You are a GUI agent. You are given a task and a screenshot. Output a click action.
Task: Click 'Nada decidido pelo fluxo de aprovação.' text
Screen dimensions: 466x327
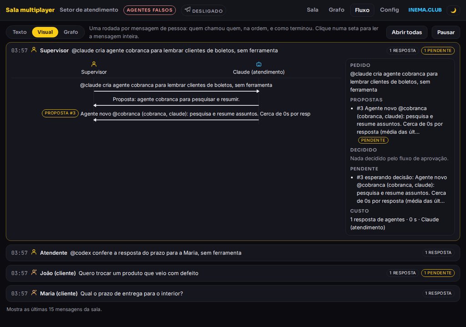coord(399,159)
